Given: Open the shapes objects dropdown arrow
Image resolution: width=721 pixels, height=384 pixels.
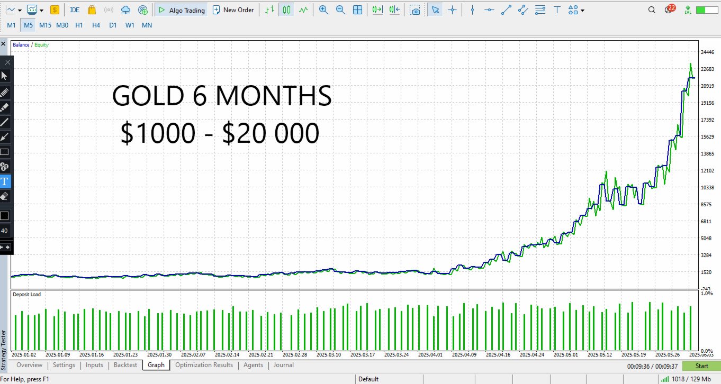Looking at the screenshot, I should pyautogui.click(x=583, y=10).
